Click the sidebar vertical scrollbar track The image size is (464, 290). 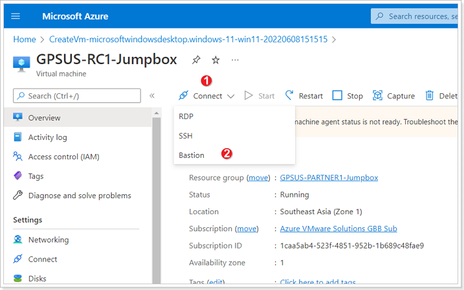tap(157, 201)
